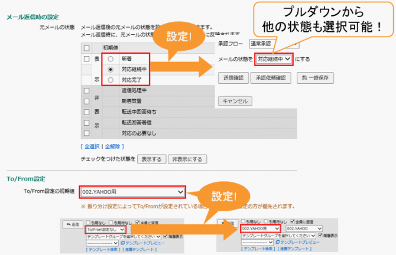Click the 送信確認 button
This screenshot has width=396, height=255.
(233, 78)
